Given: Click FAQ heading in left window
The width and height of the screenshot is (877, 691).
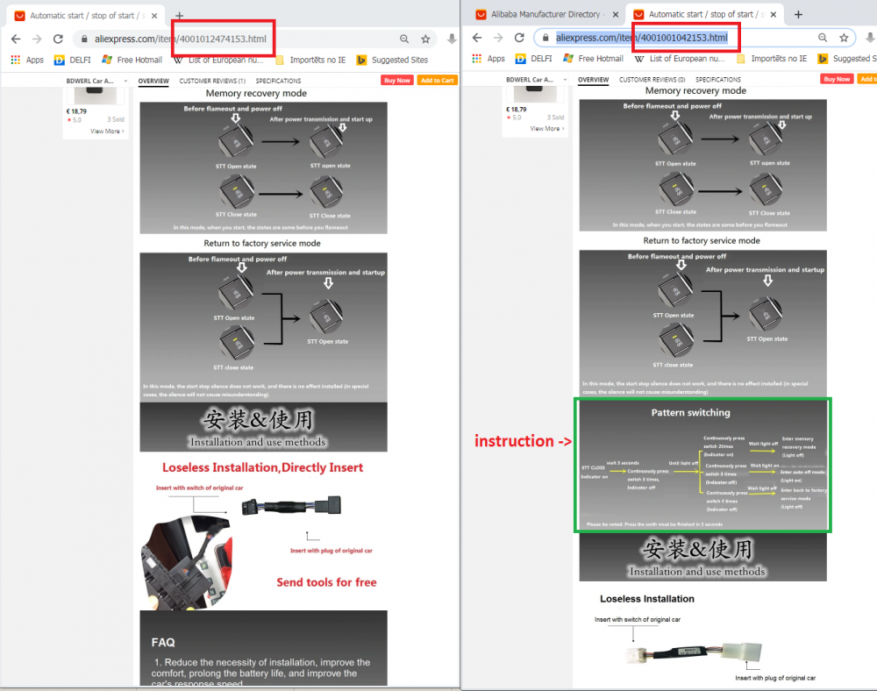Looking at the screenshot, I should click(x=163, y=643).
